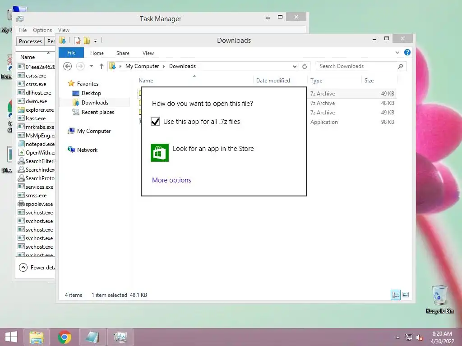462x346 pixels.
Task: Sort Task Manager list by Name header
Action: 28,57
